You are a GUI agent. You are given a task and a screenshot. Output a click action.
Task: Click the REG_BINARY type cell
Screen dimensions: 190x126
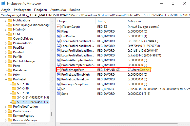pos(106,89)
